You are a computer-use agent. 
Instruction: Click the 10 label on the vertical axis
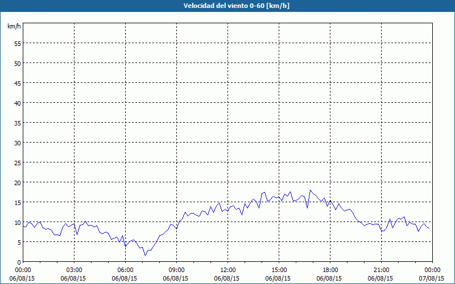click(18, 222)
